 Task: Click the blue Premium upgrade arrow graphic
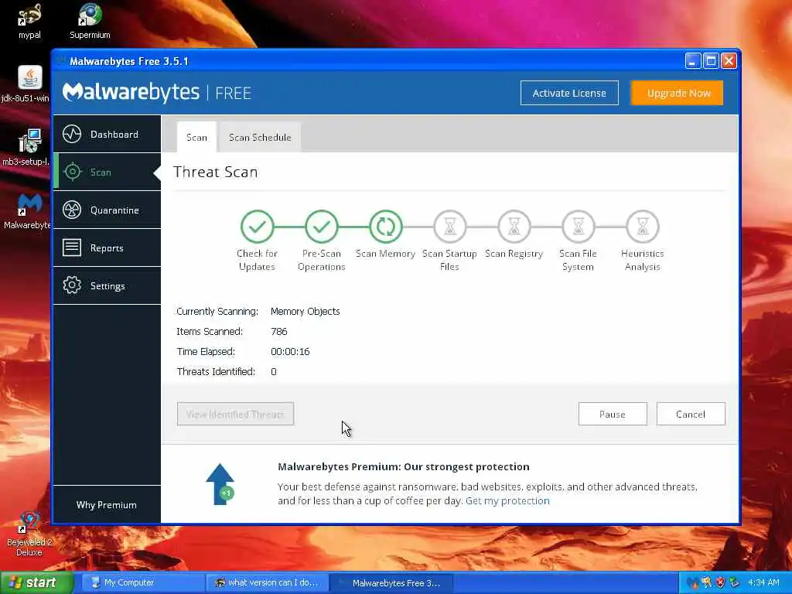[x=220, y=484]
